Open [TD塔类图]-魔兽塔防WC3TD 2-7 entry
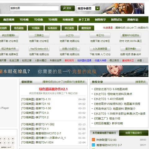 pyautogui.click(x=41, y=133)
